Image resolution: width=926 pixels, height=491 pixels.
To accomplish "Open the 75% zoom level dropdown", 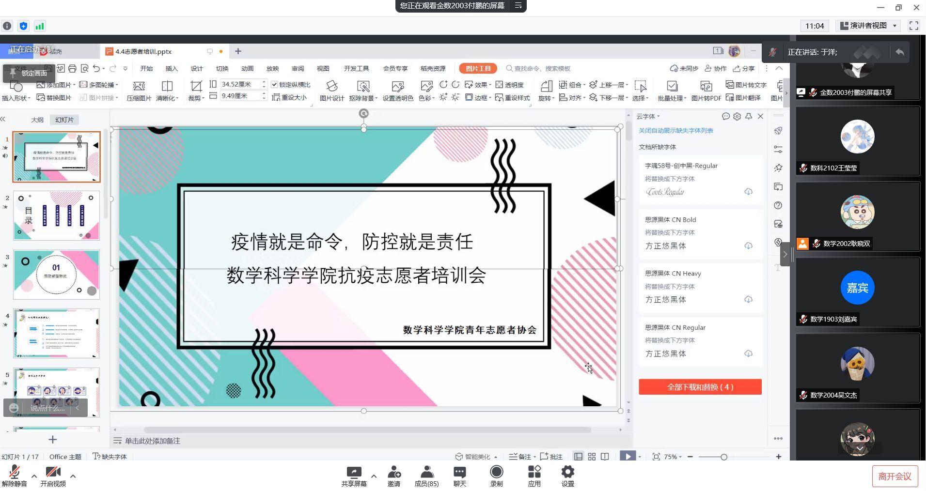I will pyautogui.click(x=673, y=457).
